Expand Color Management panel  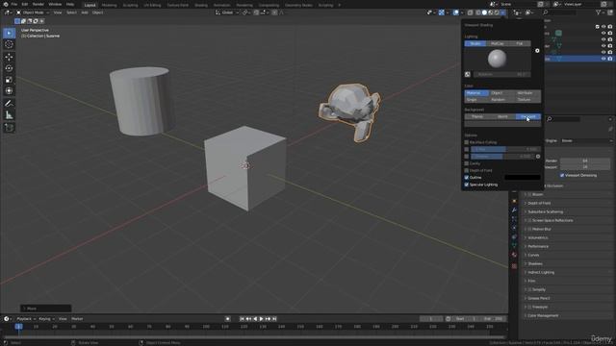click(543, 315)
